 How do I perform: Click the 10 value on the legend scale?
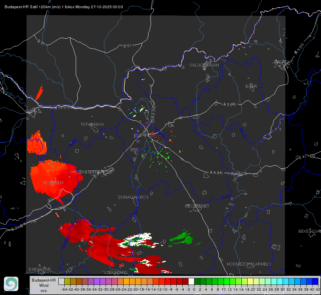pyautogui.click(x=224, y=289)
